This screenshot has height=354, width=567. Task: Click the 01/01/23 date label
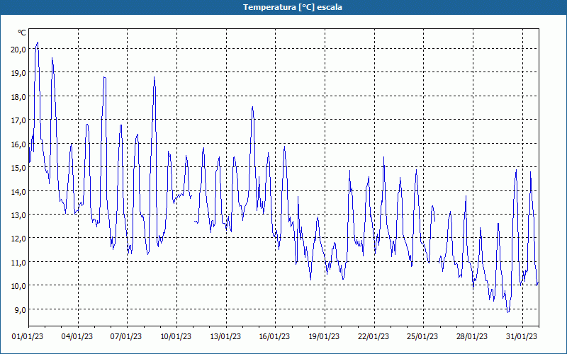(28, 337)
